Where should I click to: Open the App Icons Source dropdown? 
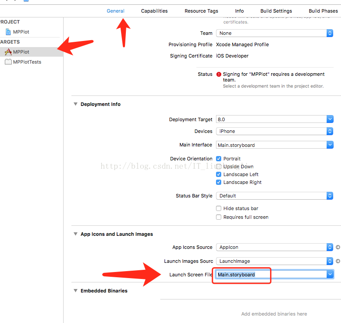(x=274, y=247)
